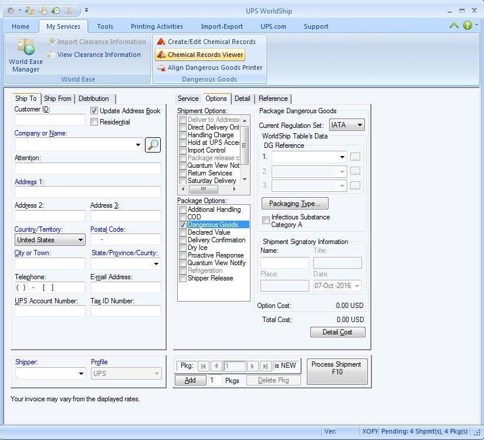Expand DG Reference 1 dropdown
The image size is (484, 440).
[x=342, y=157]
